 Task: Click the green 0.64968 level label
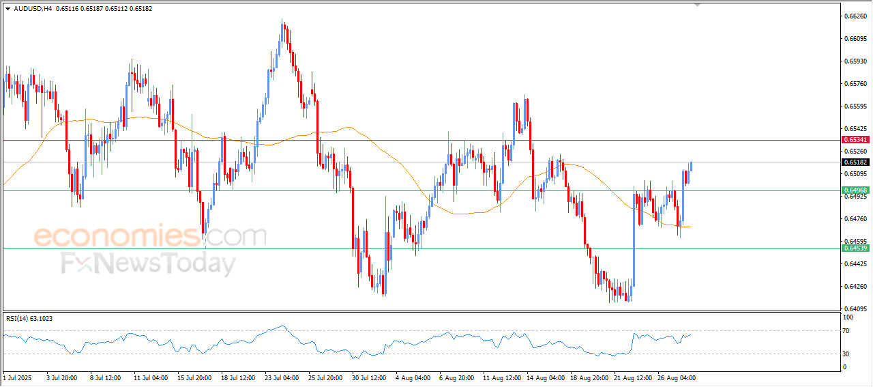pyautogui.click(x=855, y=190)
